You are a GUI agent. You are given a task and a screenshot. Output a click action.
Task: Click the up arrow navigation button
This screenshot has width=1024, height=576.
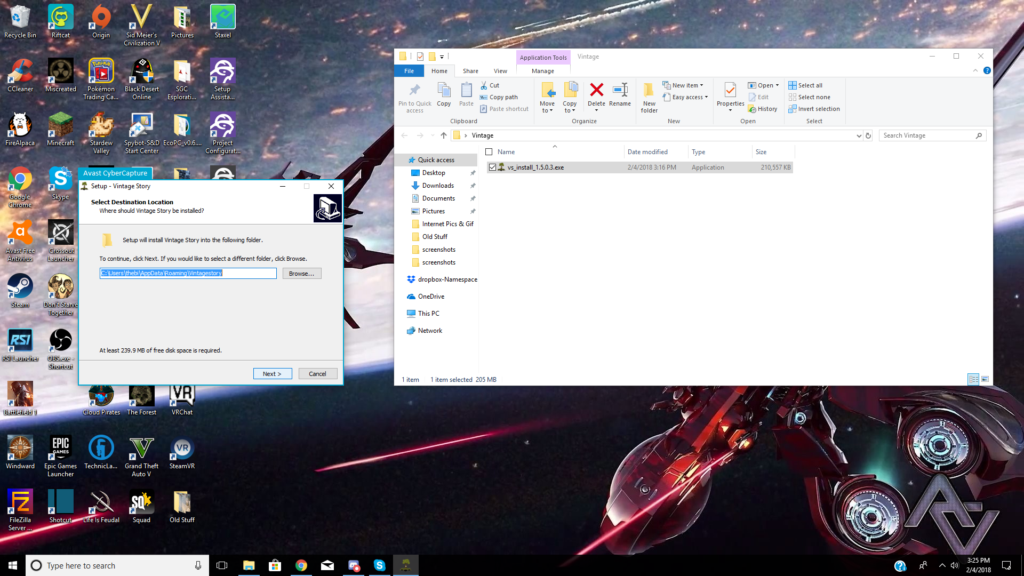(x=443, y=135)
